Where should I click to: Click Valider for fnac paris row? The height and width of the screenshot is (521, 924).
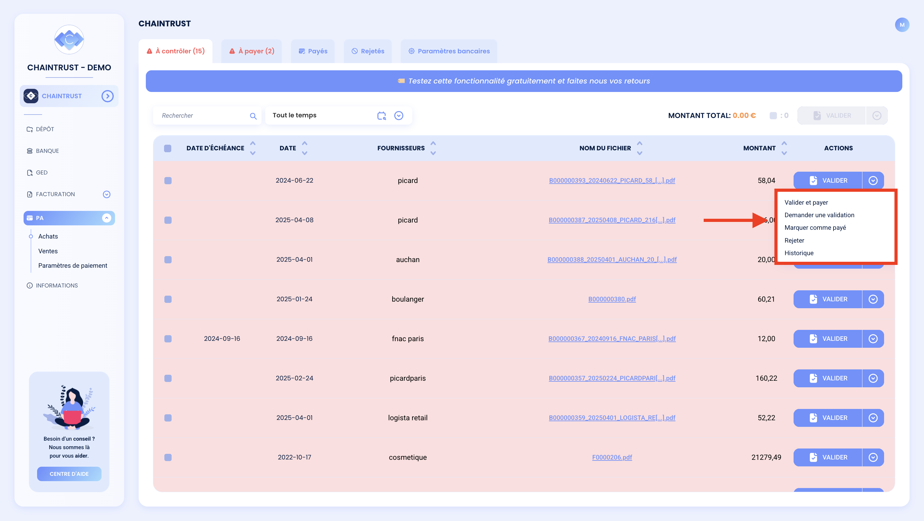[828, 339]
